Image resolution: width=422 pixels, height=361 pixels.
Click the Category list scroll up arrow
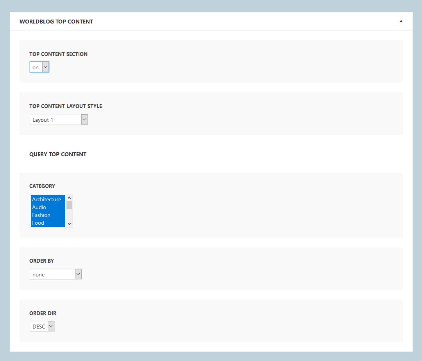coord(69,198)
